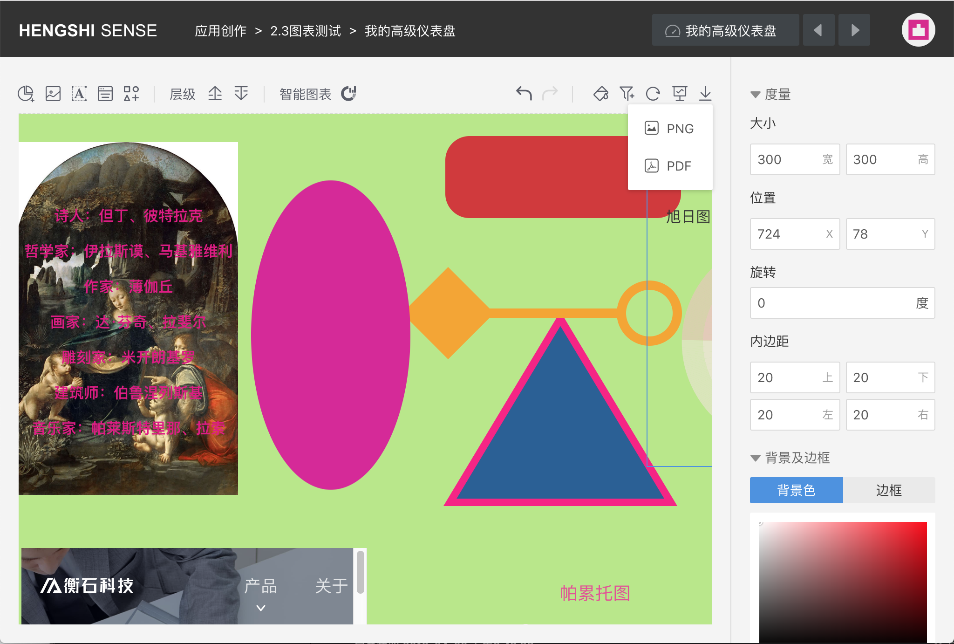Switch to 边框 tab
The width and height of the screenshot is (954, 644).
pos(889,490)
